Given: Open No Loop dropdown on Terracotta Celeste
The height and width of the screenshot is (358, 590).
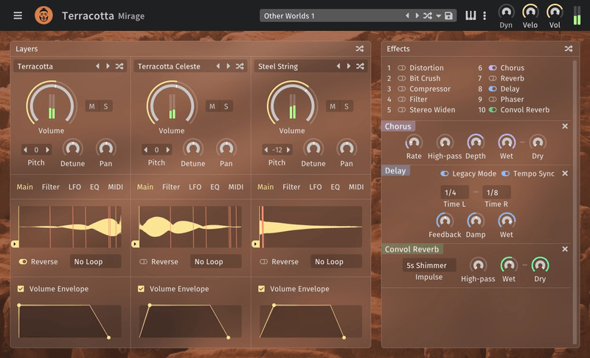Looking at the screenshot, I should [x=216, y=261].
